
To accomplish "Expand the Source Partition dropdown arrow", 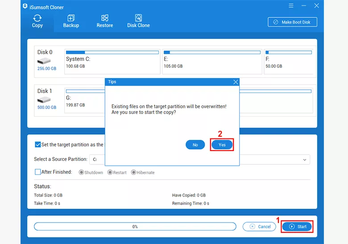I will (x=305, y=160).
